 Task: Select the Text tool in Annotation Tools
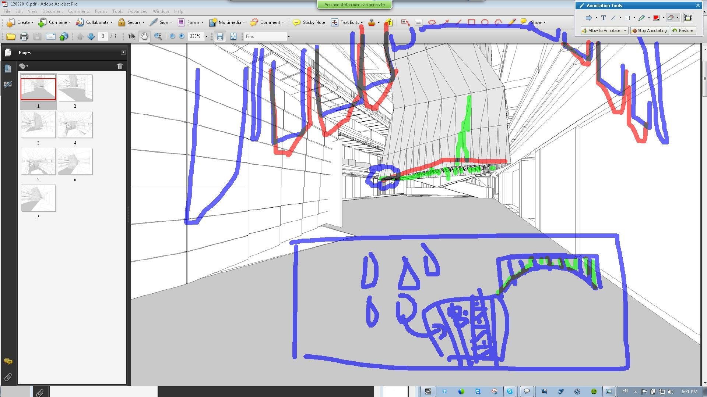[604, 18]
